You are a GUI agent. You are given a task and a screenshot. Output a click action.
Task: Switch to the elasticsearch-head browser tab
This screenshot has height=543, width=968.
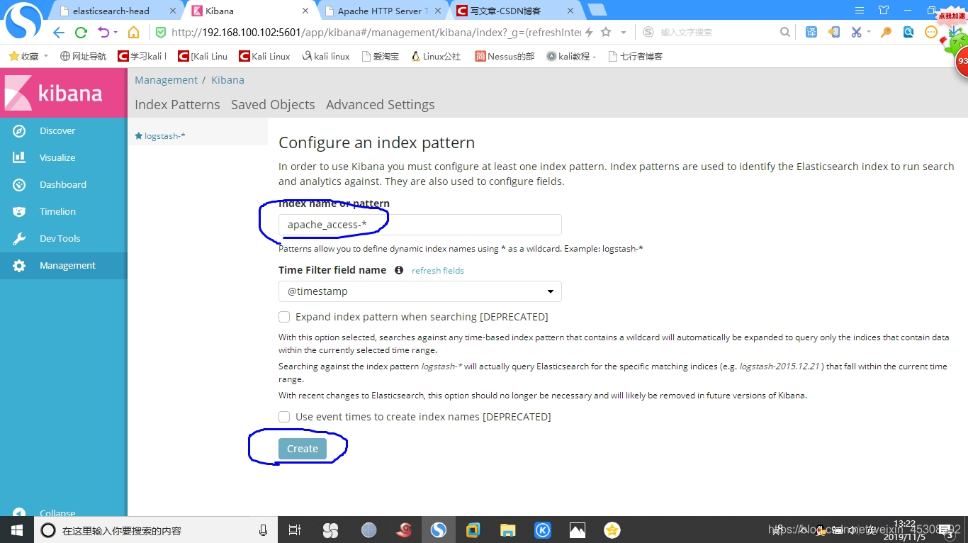click(x=111, y=11)
